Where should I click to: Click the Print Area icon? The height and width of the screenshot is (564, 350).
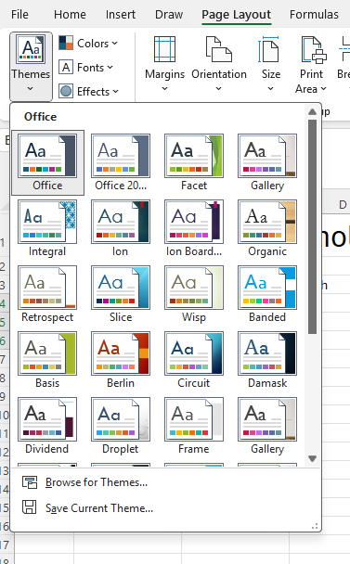coord(311,51)
